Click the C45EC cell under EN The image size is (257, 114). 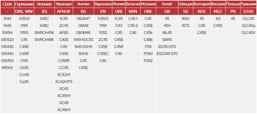pos(103,54)
